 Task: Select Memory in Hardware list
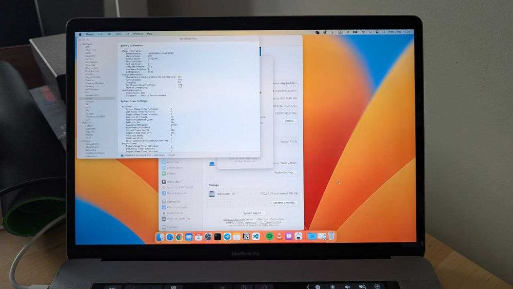click(89, 86)
